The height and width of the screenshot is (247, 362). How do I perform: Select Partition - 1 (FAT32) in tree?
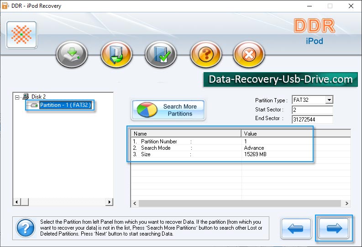[x=66, y=105]
